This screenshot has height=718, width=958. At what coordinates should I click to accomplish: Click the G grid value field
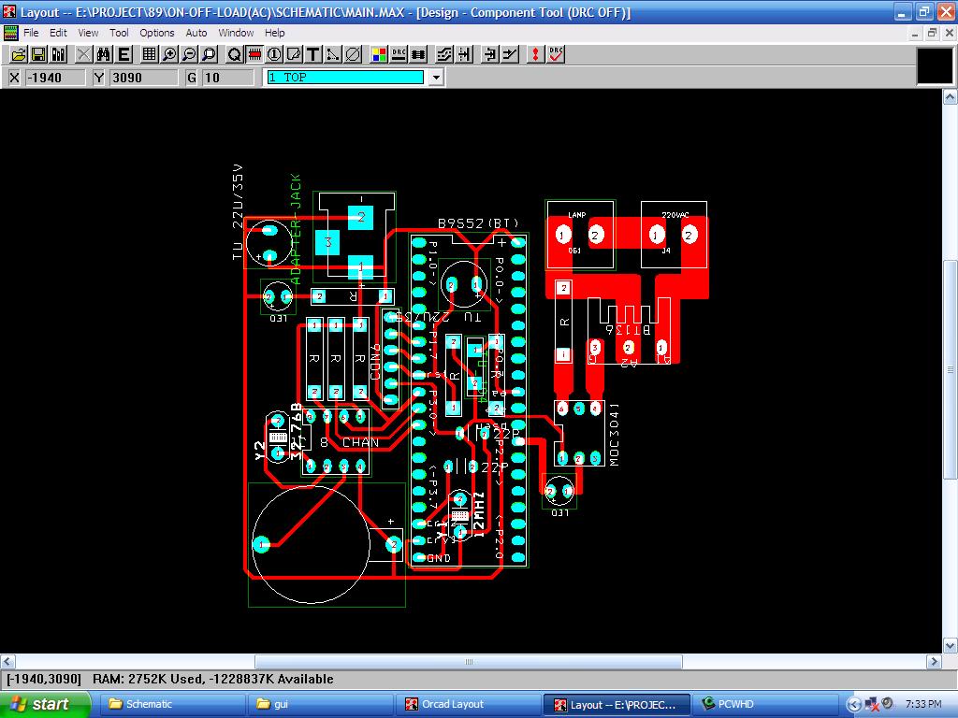[227, 78]
